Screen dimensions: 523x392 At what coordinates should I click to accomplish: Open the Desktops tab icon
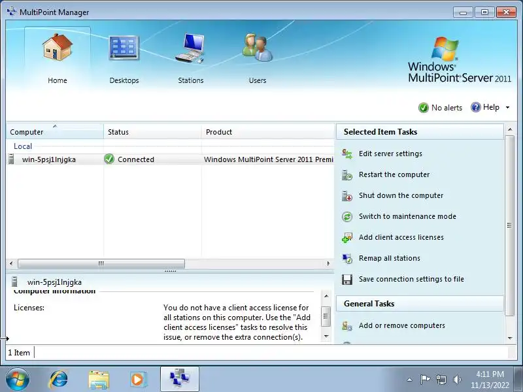[124, 48]
